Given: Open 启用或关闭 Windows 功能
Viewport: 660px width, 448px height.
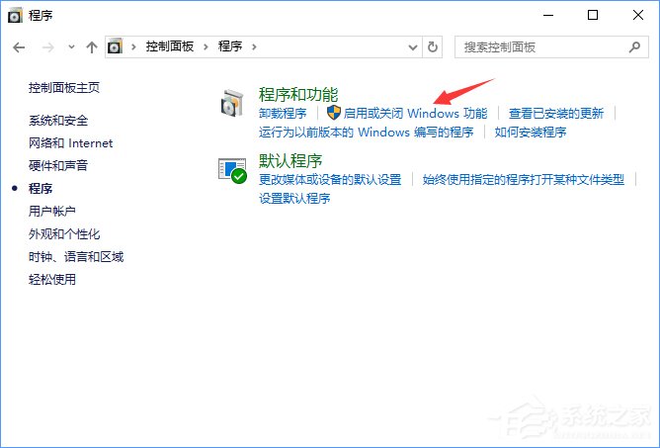Looking at the screenshot, I should [415, 114].
